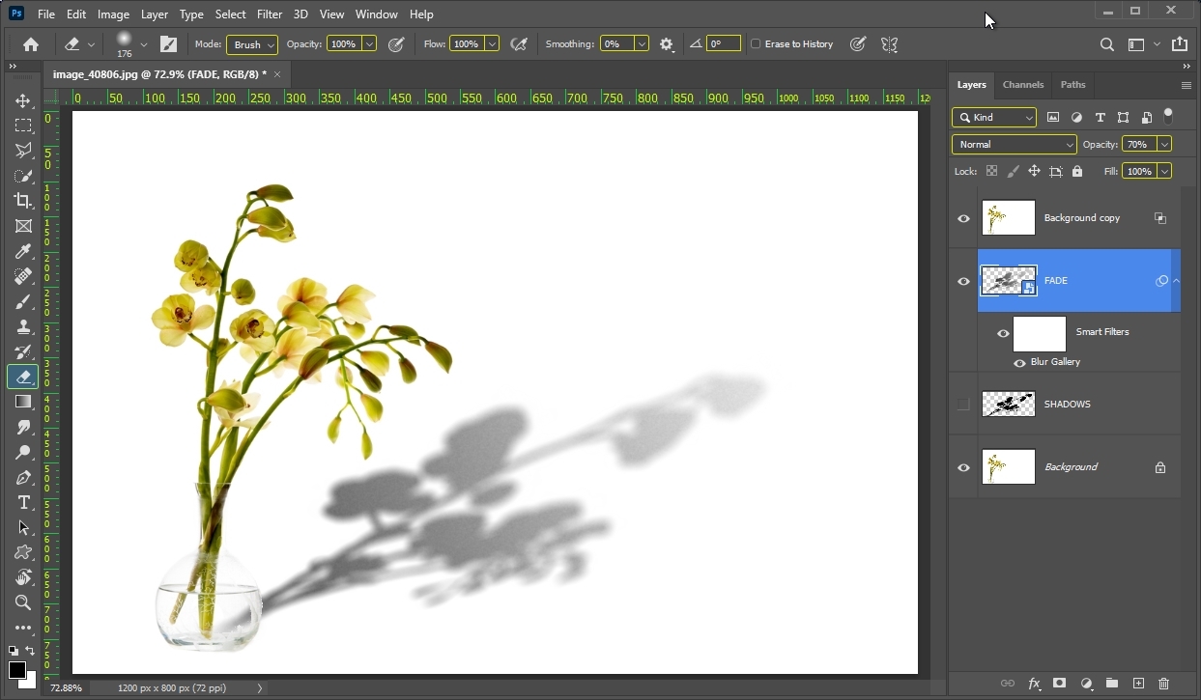
Task: Select the History Brush tool
Action: pos(23,351)
